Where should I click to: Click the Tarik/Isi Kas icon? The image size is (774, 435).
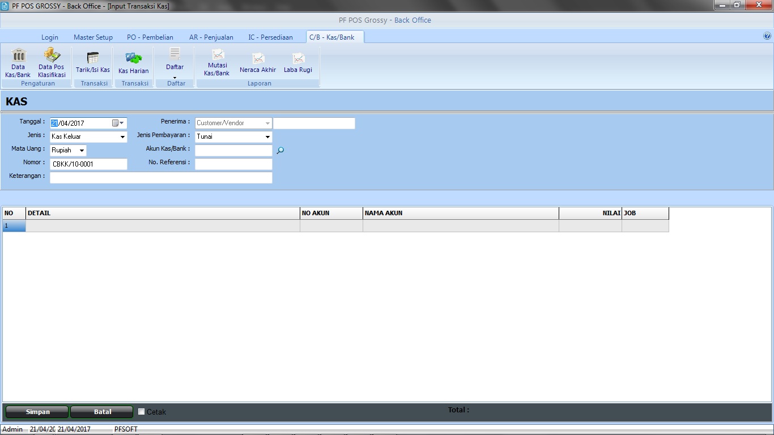(x=93, y=62)
